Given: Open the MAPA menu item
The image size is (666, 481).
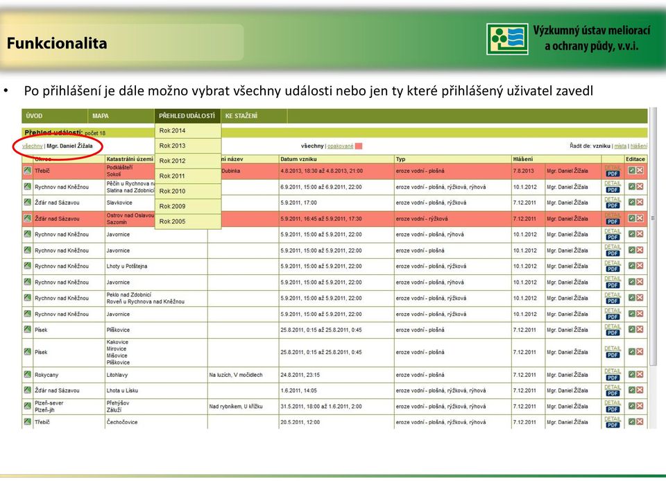Looking at the screenshot, I should click(x=121, y=116).
